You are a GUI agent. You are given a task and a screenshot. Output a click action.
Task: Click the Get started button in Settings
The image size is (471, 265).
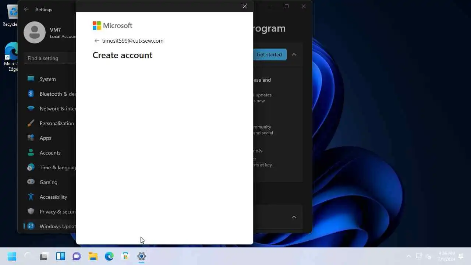(x=269, y=54)
